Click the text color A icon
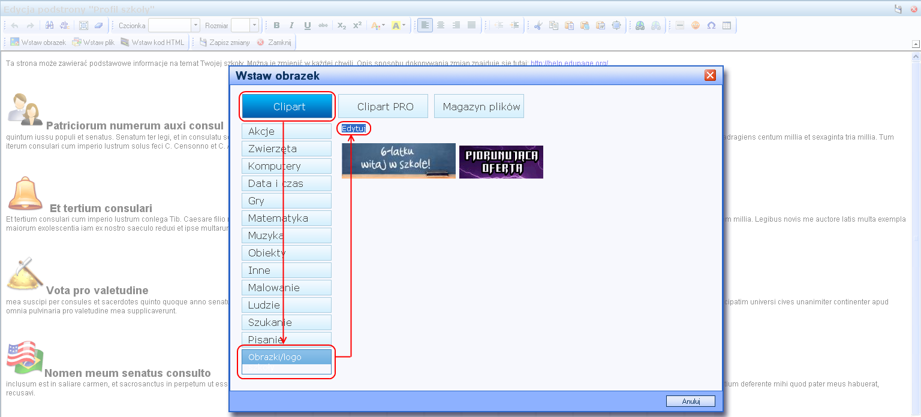 point(375,25)
